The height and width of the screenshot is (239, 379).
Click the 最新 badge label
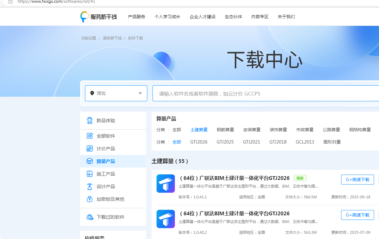300,178
